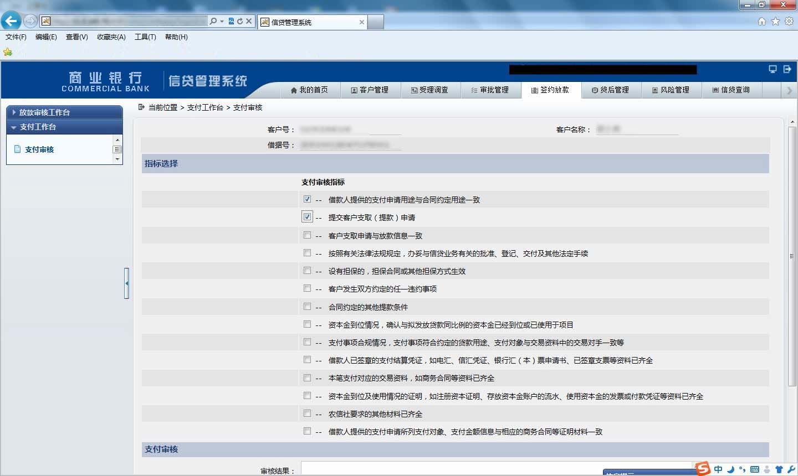Viewport: 798px width, 476px height.
Task: Click the add-to-favorites-bar star icon
Action: click(7, 52)
